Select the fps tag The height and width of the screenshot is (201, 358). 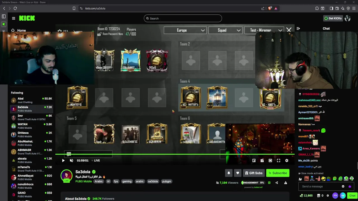point(116,181)
